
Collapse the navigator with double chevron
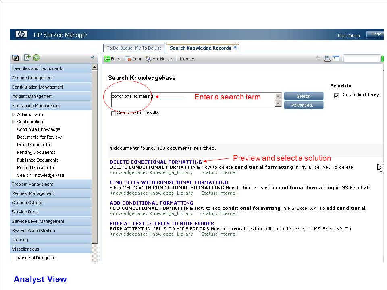point(93,58)
